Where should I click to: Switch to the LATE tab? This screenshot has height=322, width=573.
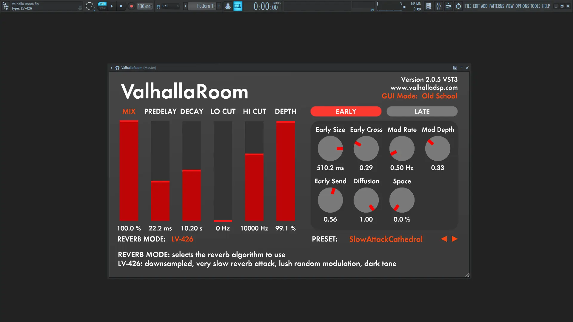(422, 111)
